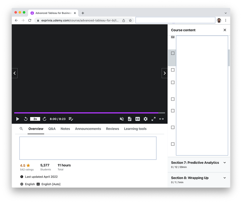242x203 pixels.
Task: Play the lecture video
Action: click(x=18, y=119)
